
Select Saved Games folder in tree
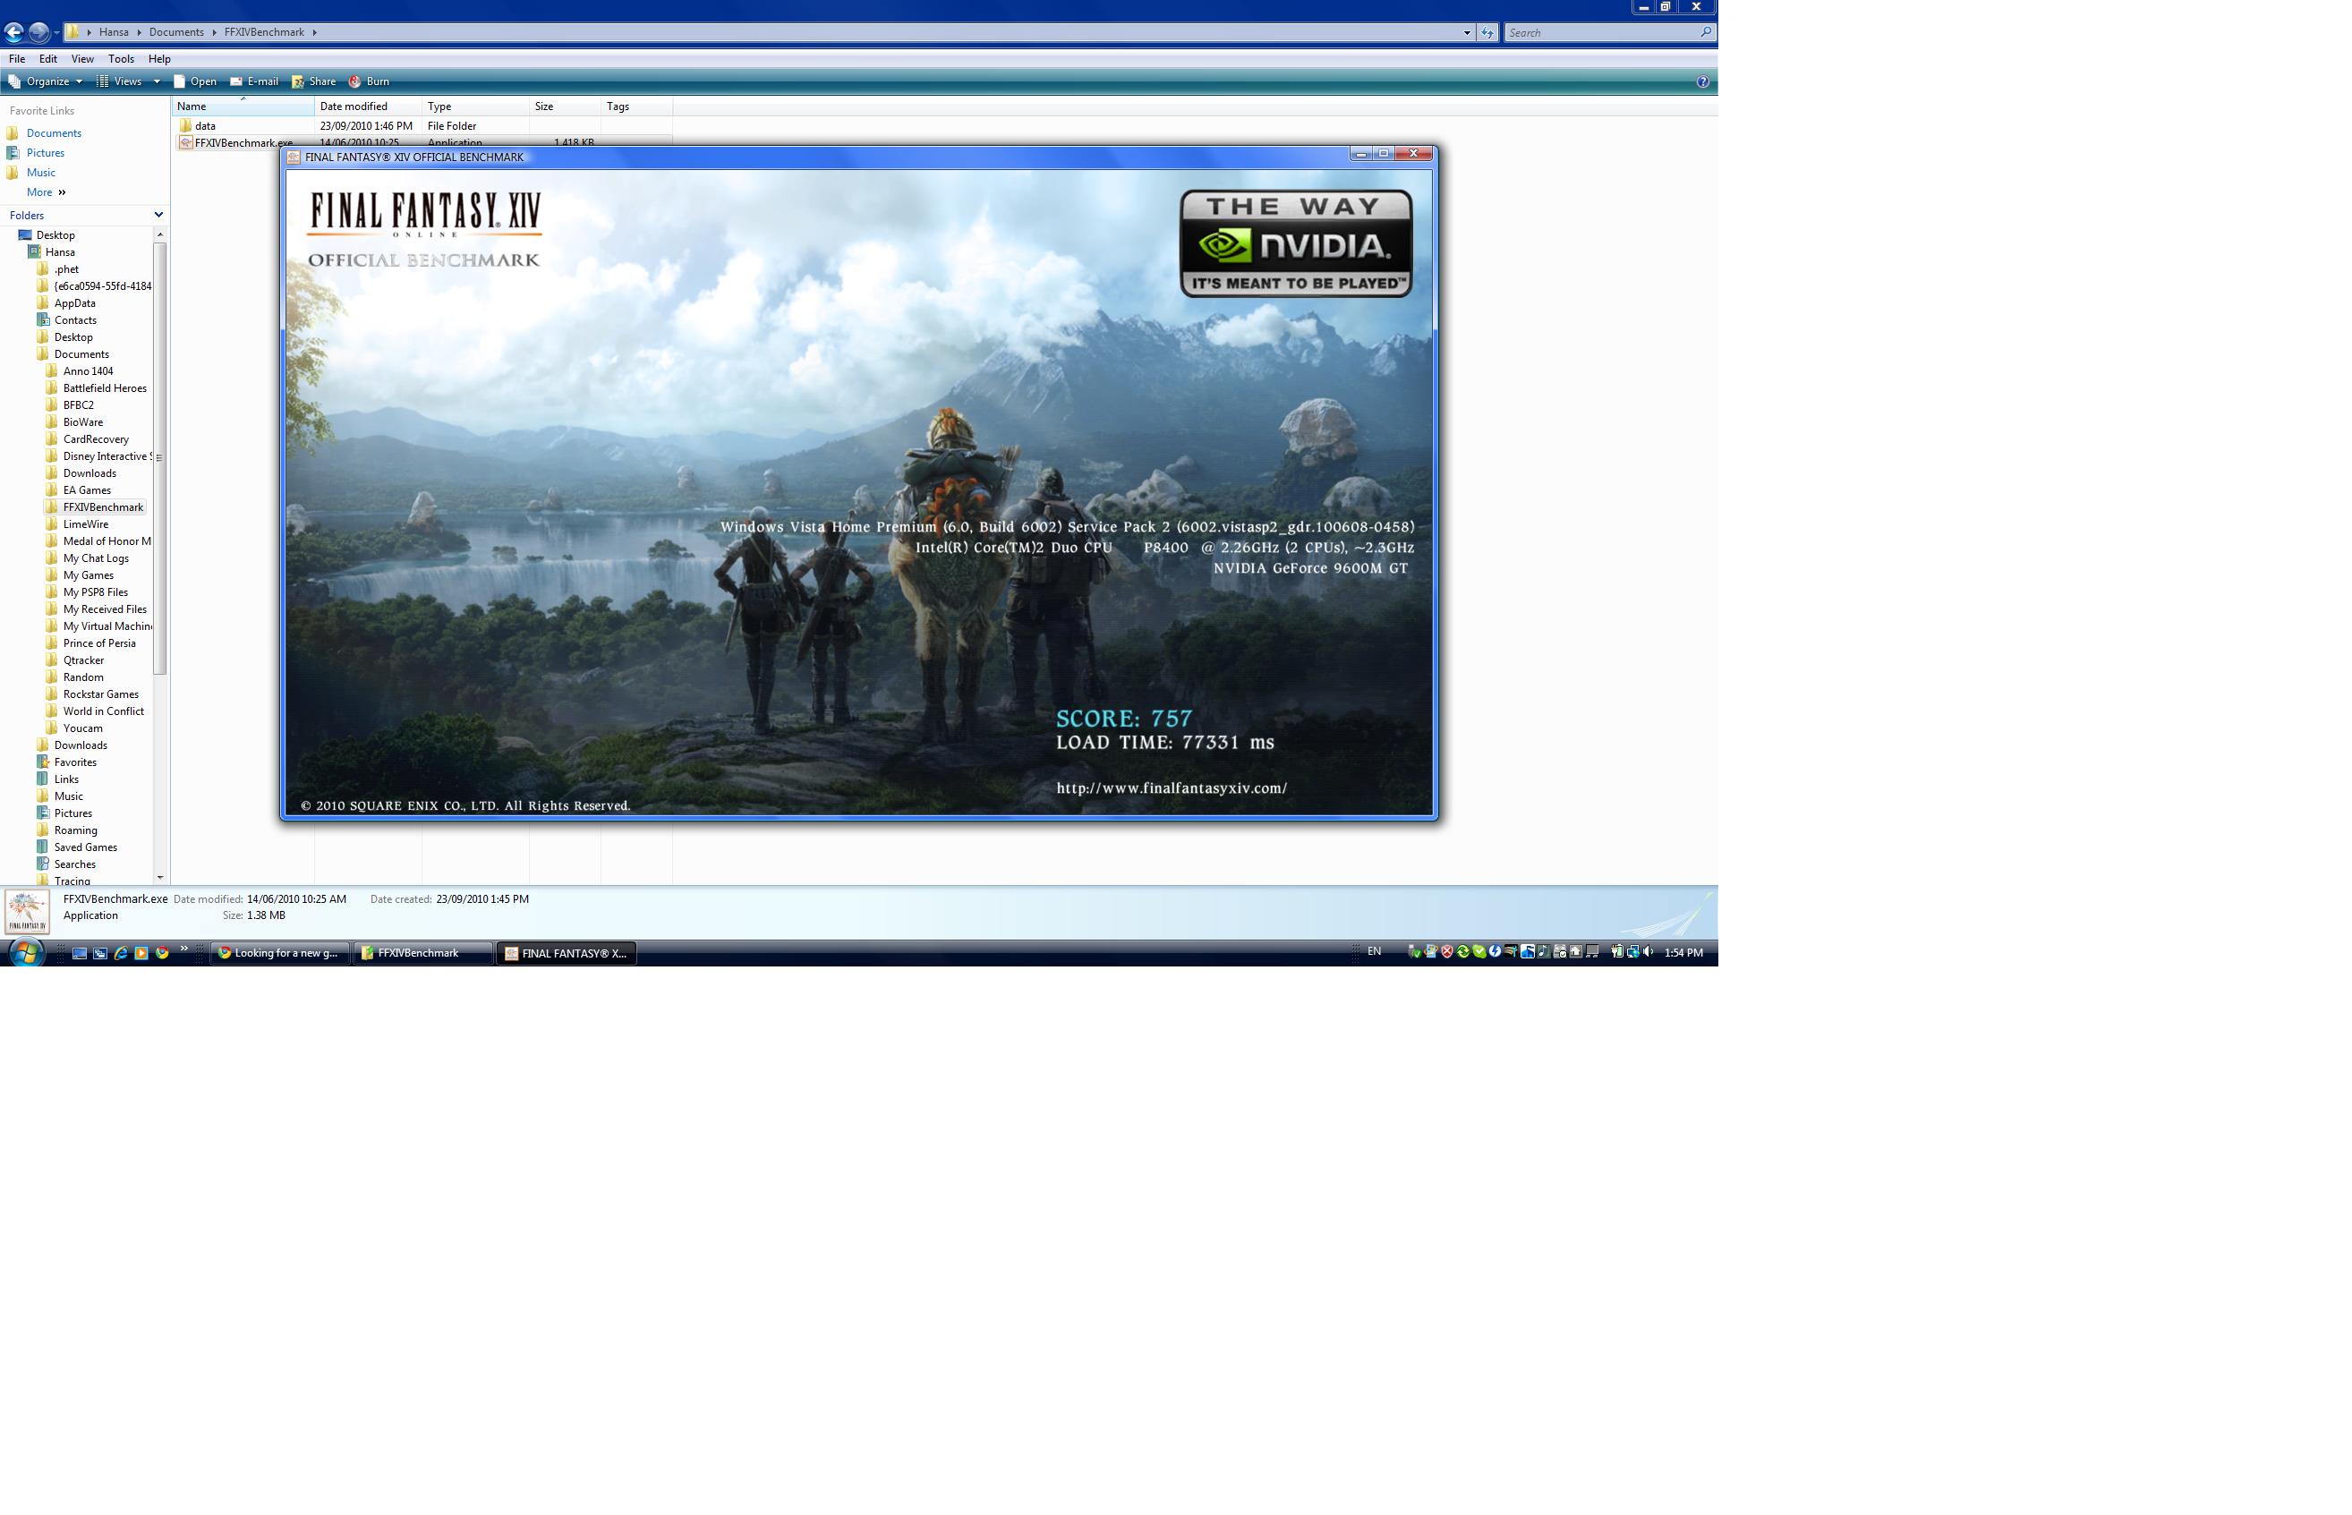[x=85, y=847]
